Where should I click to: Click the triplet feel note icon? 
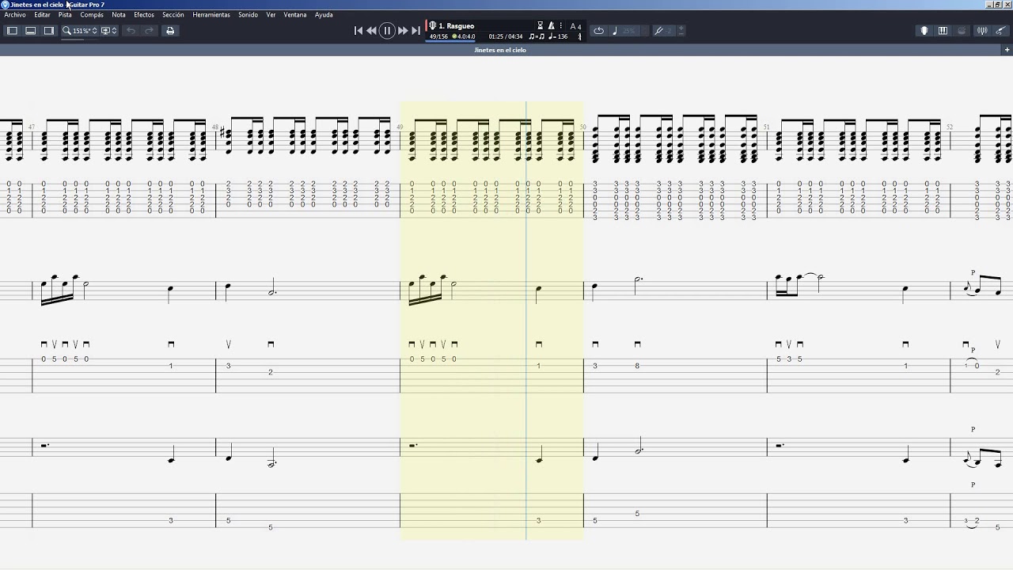[537, 36]
